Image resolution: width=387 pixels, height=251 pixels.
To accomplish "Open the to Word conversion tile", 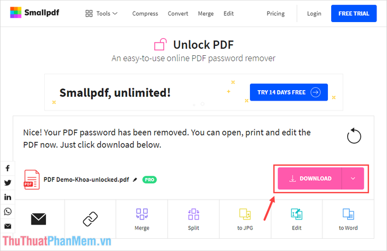I will pos(348,219).
